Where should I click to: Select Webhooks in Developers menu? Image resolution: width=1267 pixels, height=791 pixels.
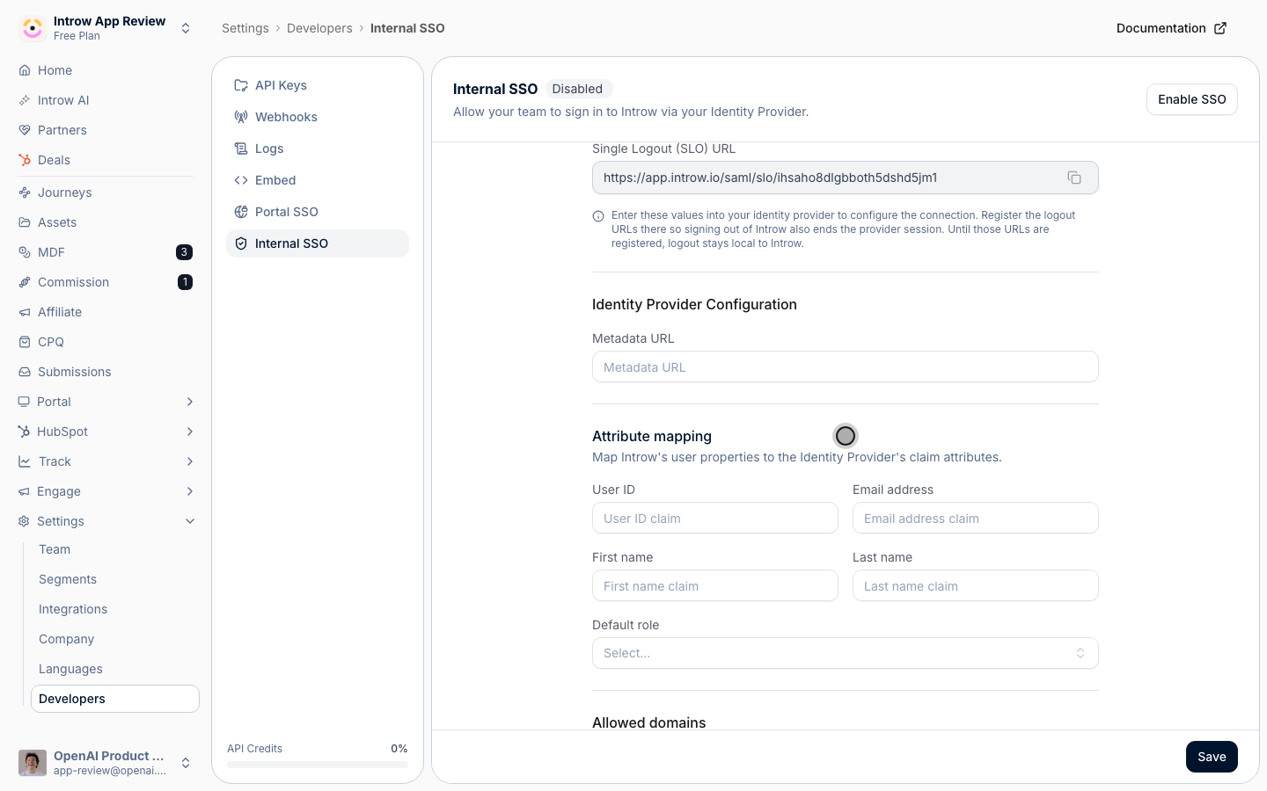point(318,117)
